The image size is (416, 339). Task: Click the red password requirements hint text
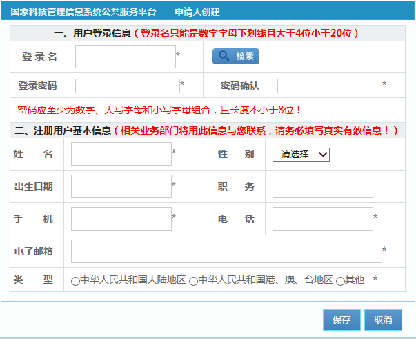point(159,110)
